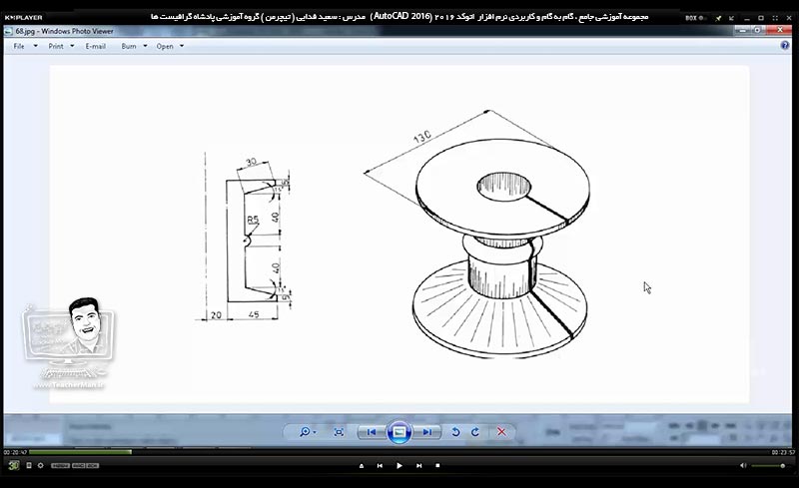The height and width of the screenshot is (488, 799).
Task: Close the Windows Photo Viewer window
Action: point(779,31)
